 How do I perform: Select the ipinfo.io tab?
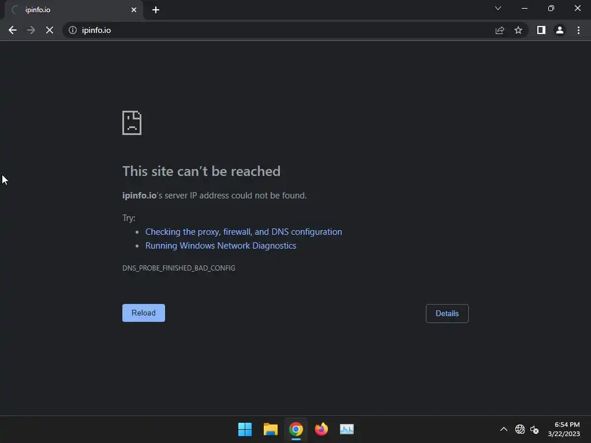point(73,10)
